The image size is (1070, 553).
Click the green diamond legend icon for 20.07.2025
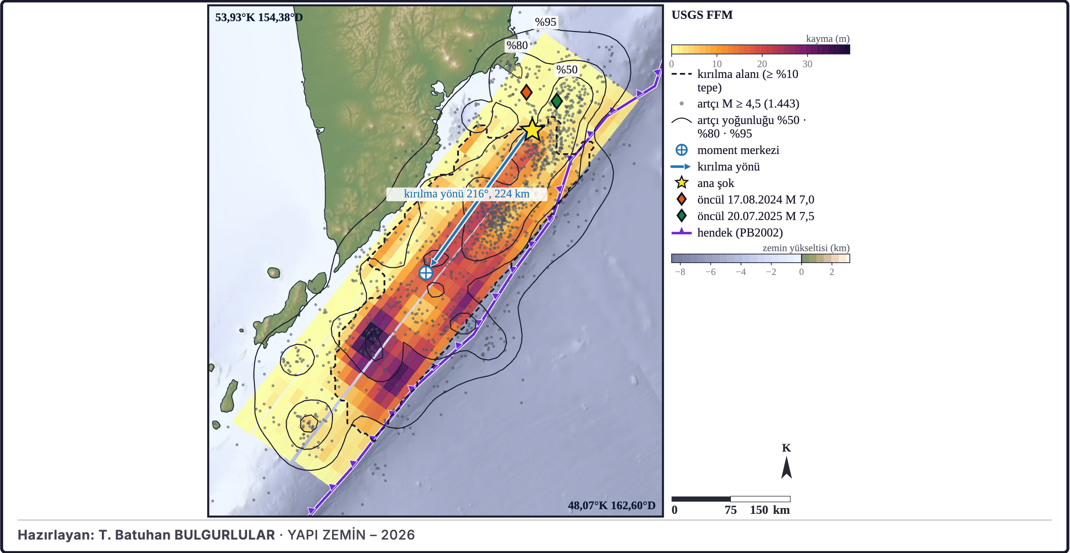(x=681, y=215)
